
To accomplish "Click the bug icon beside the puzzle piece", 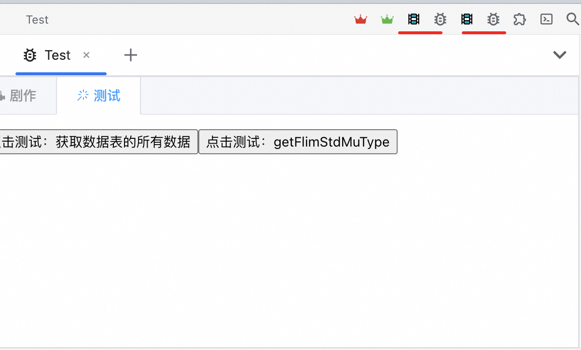I will point(493,19).
